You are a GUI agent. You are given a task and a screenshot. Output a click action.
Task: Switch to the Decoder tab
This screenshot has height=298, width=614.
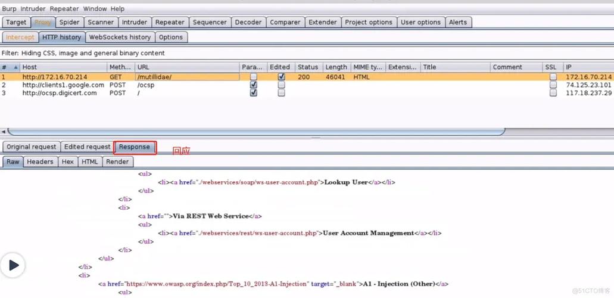[248, 22]
